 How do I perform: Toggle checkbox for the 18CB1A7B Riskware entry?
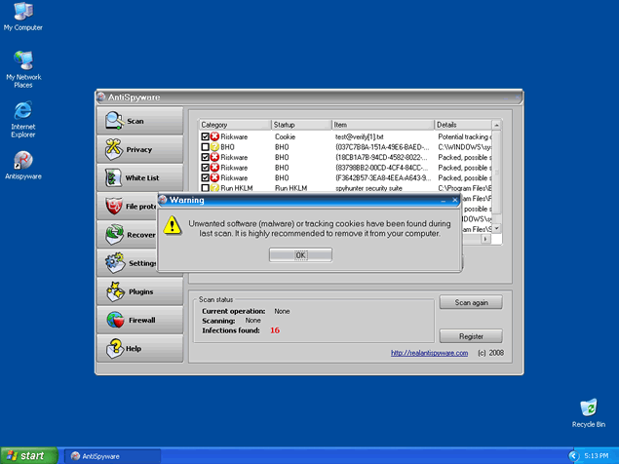(x=205, y=157)
